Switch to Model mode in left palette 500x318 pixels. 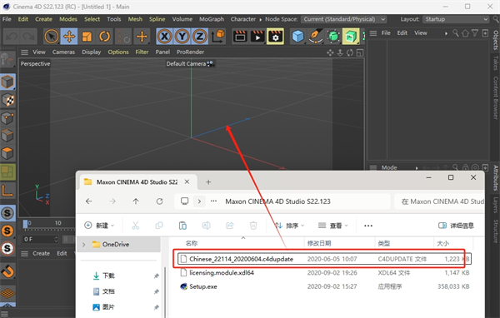tap(7, 82)
